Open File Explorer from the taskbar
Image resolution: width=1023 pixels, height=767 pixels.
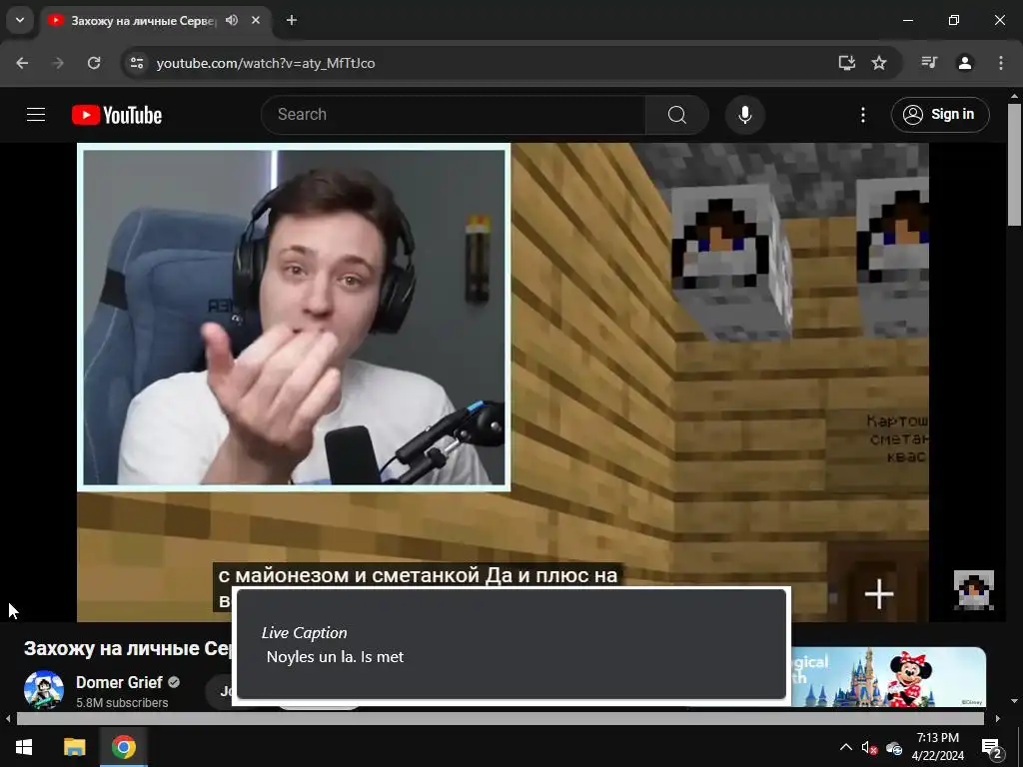click(74, 747)
